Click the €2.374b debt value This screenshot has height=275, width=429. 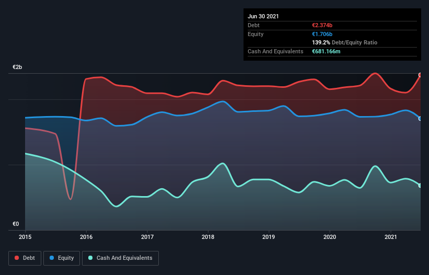coord(322,25)
